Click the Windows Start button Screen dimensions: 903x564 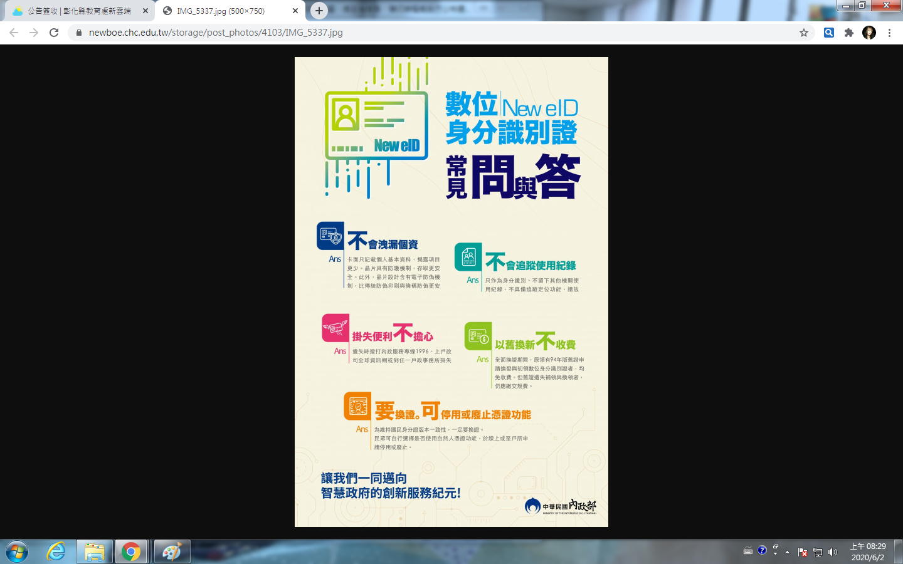(17, 551)
